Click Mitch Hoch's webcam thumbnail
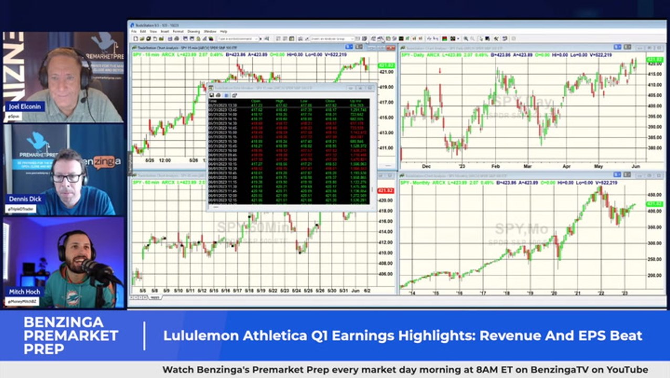 coord(64,262)
